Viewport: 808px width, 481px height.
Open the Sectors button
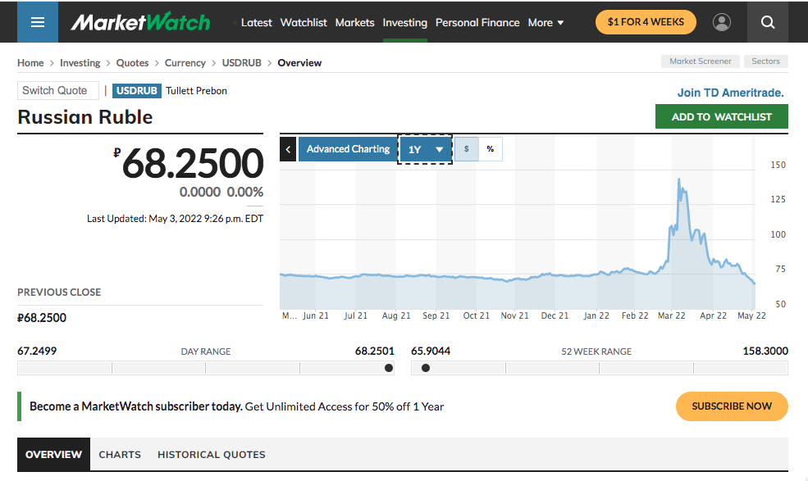765,61
